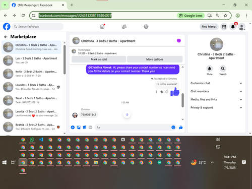Click the volume speaker icon in tray

pyautogui.click(x=218, y=140)
